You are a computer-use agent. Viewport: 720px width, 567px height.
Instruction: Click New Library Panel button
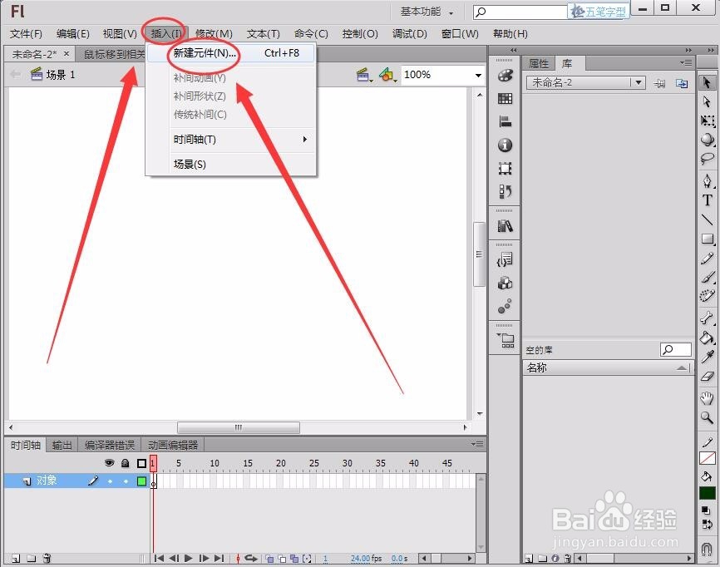[x=682, y=83]
